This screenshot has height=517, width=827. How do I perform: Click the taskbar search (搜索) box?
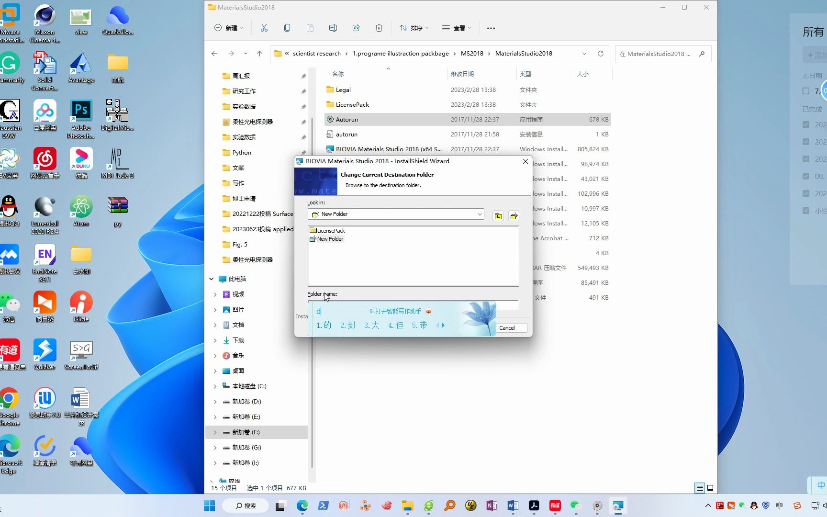click(246, 506)
